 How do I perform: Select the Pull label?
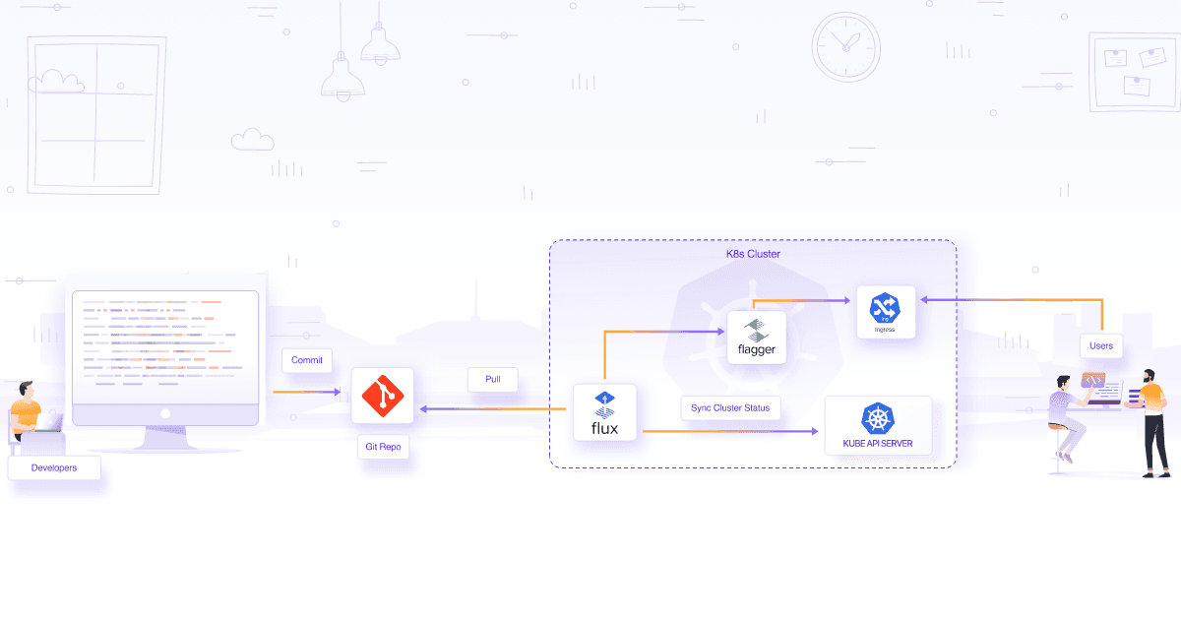coord(492,380)
